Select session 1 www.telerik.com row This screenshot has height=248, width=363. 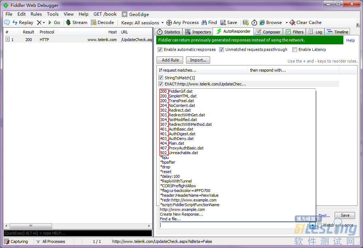[78, 40]
